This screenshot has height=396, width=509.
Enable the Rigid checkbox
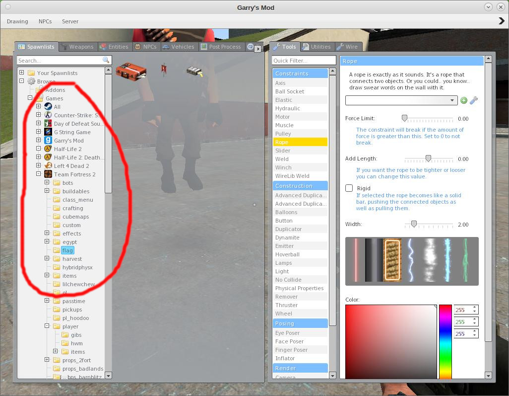349,188
